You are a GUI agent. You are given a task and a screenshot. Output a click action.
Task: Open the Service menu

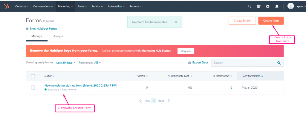coord(97,7)
